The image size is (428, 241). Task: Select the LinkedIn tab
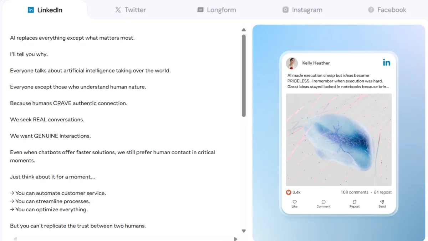point(45,10)
